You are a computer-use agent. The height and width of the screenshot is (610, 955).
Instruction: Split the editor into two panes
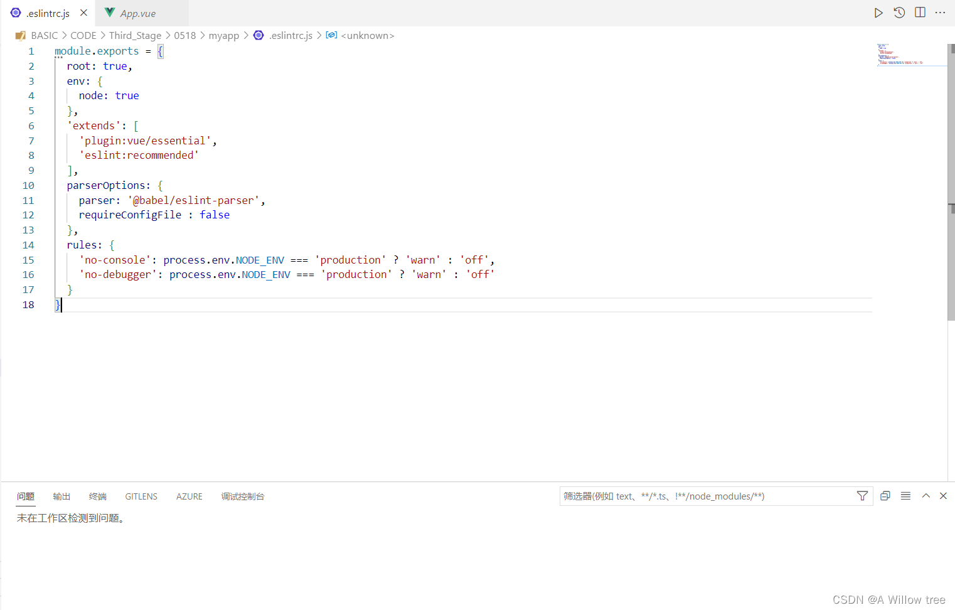920,13
